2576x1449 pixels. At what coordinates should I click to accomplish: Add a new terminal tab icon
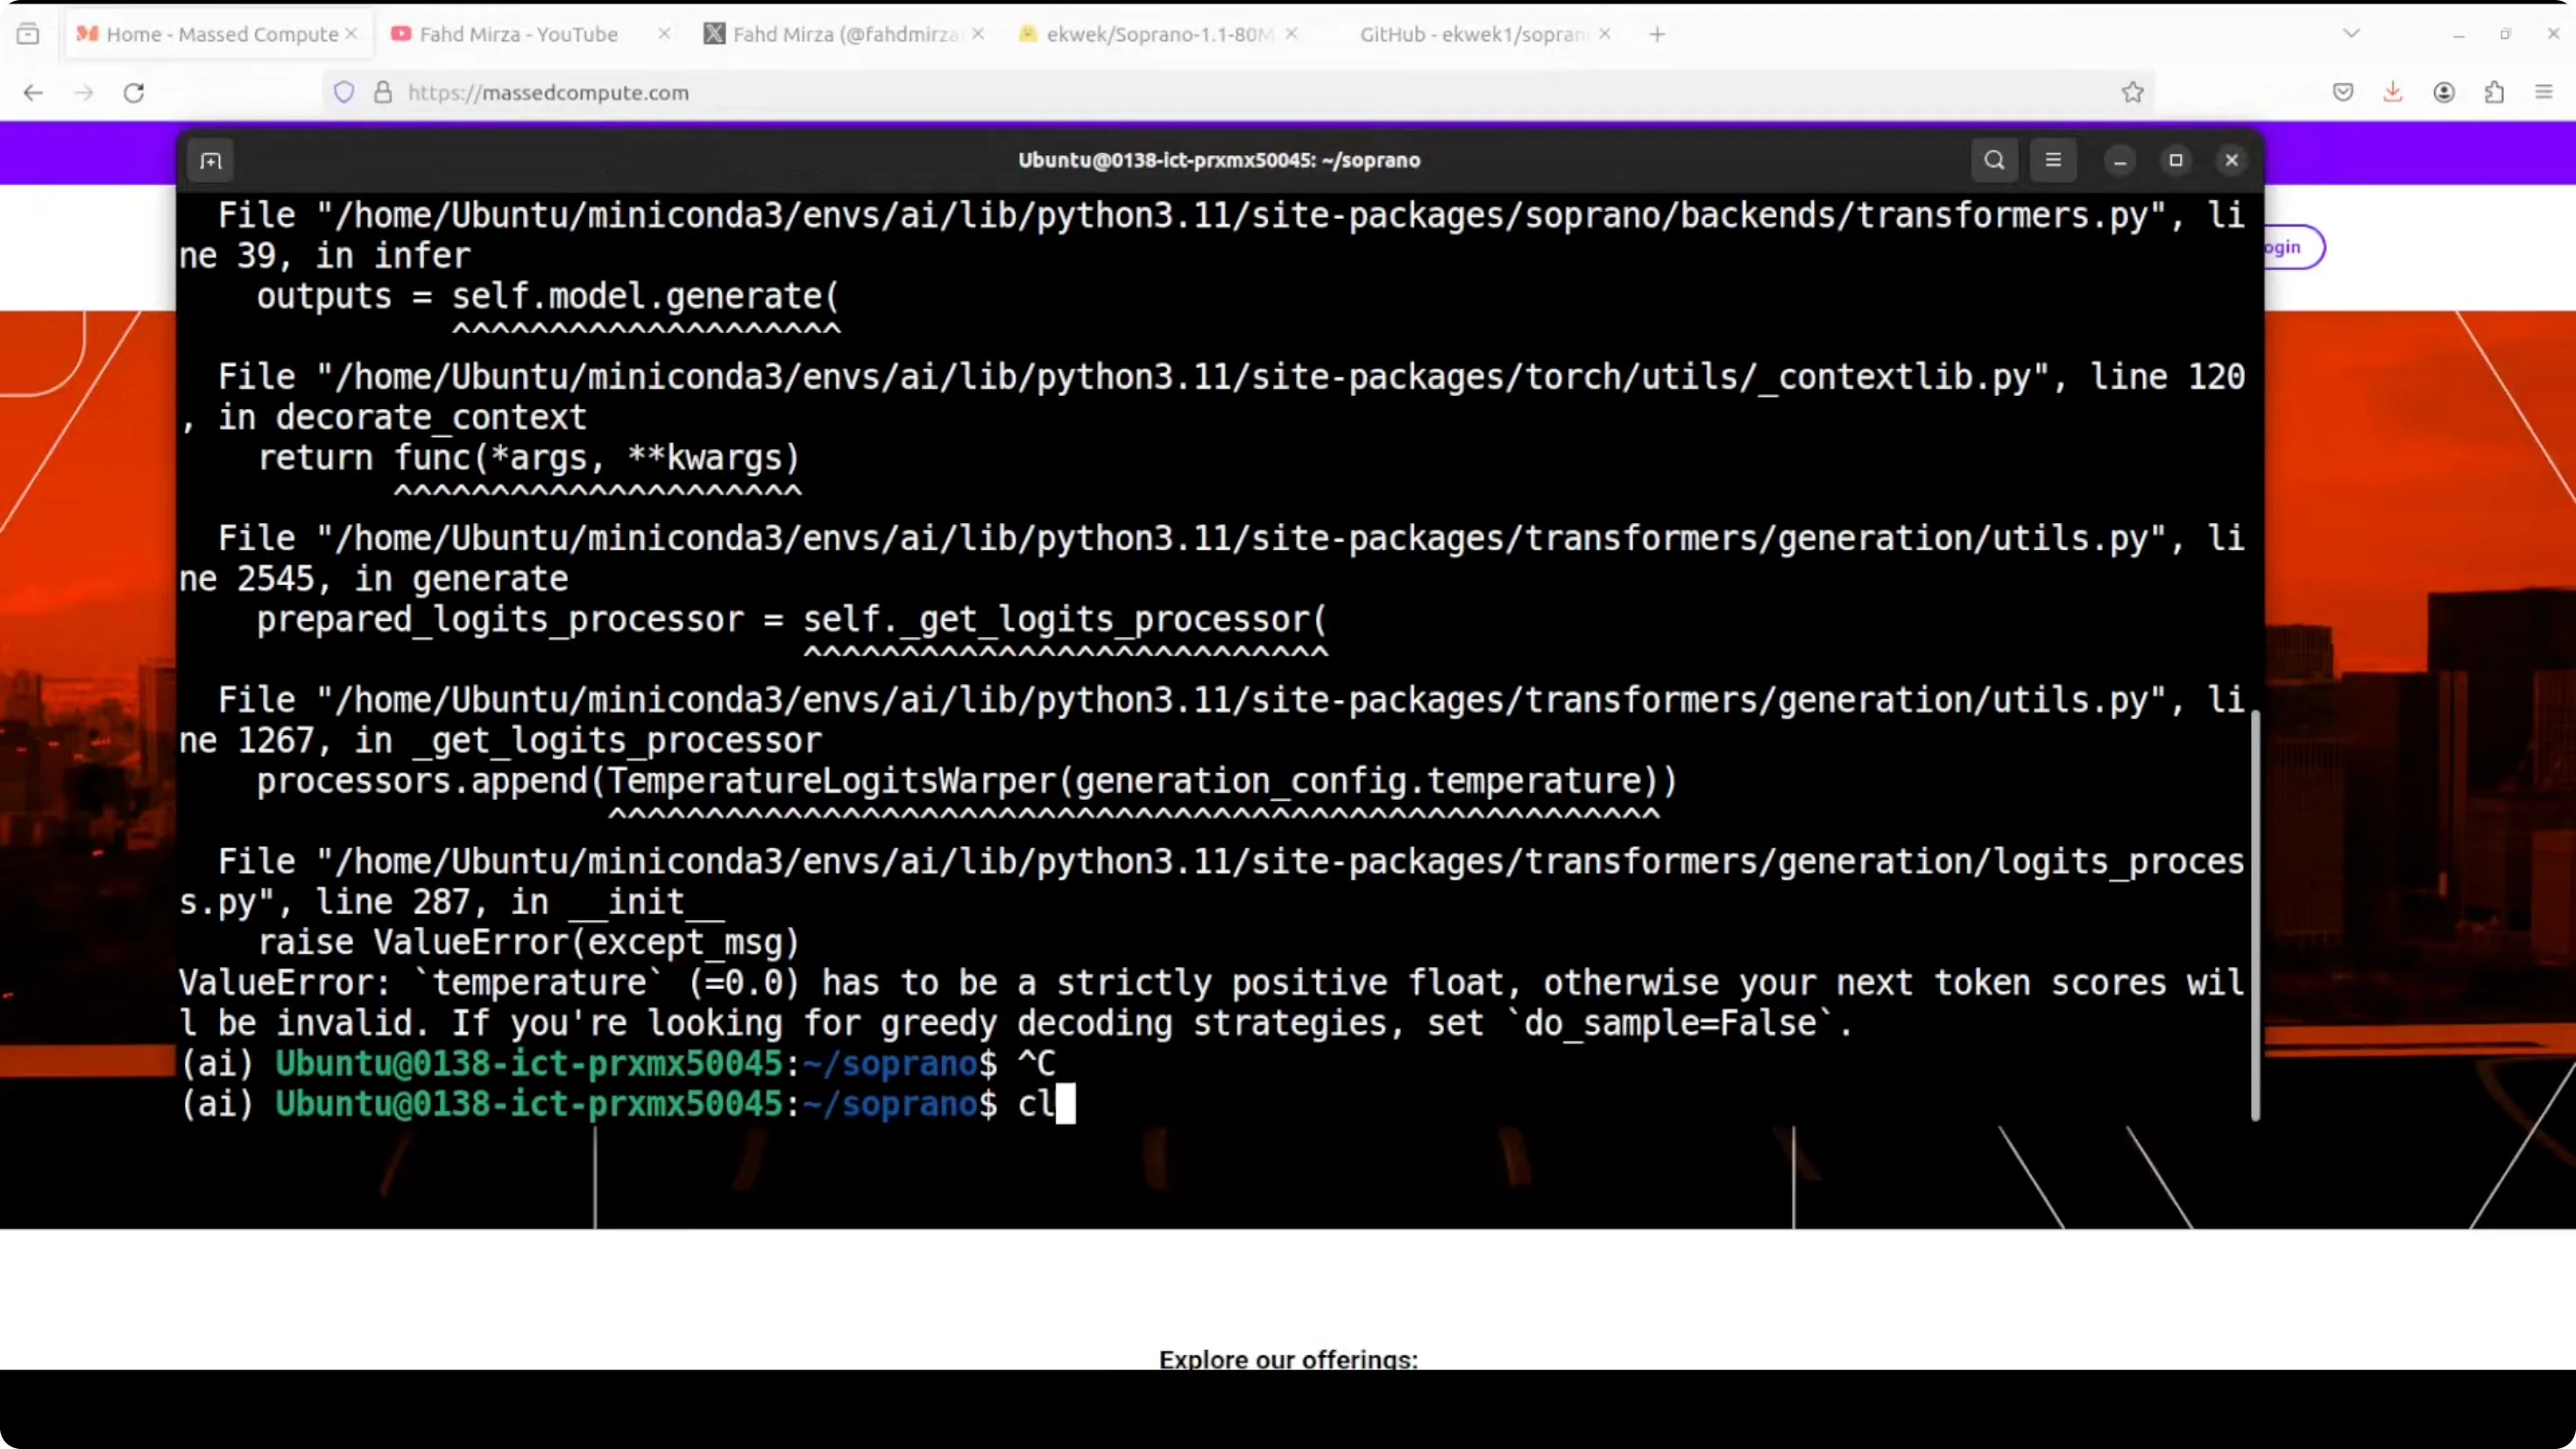tap(210, 160)
